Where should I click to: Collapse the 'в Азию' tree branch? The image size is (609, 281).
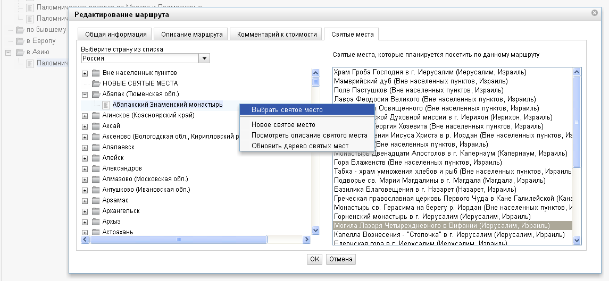(8, 52)
